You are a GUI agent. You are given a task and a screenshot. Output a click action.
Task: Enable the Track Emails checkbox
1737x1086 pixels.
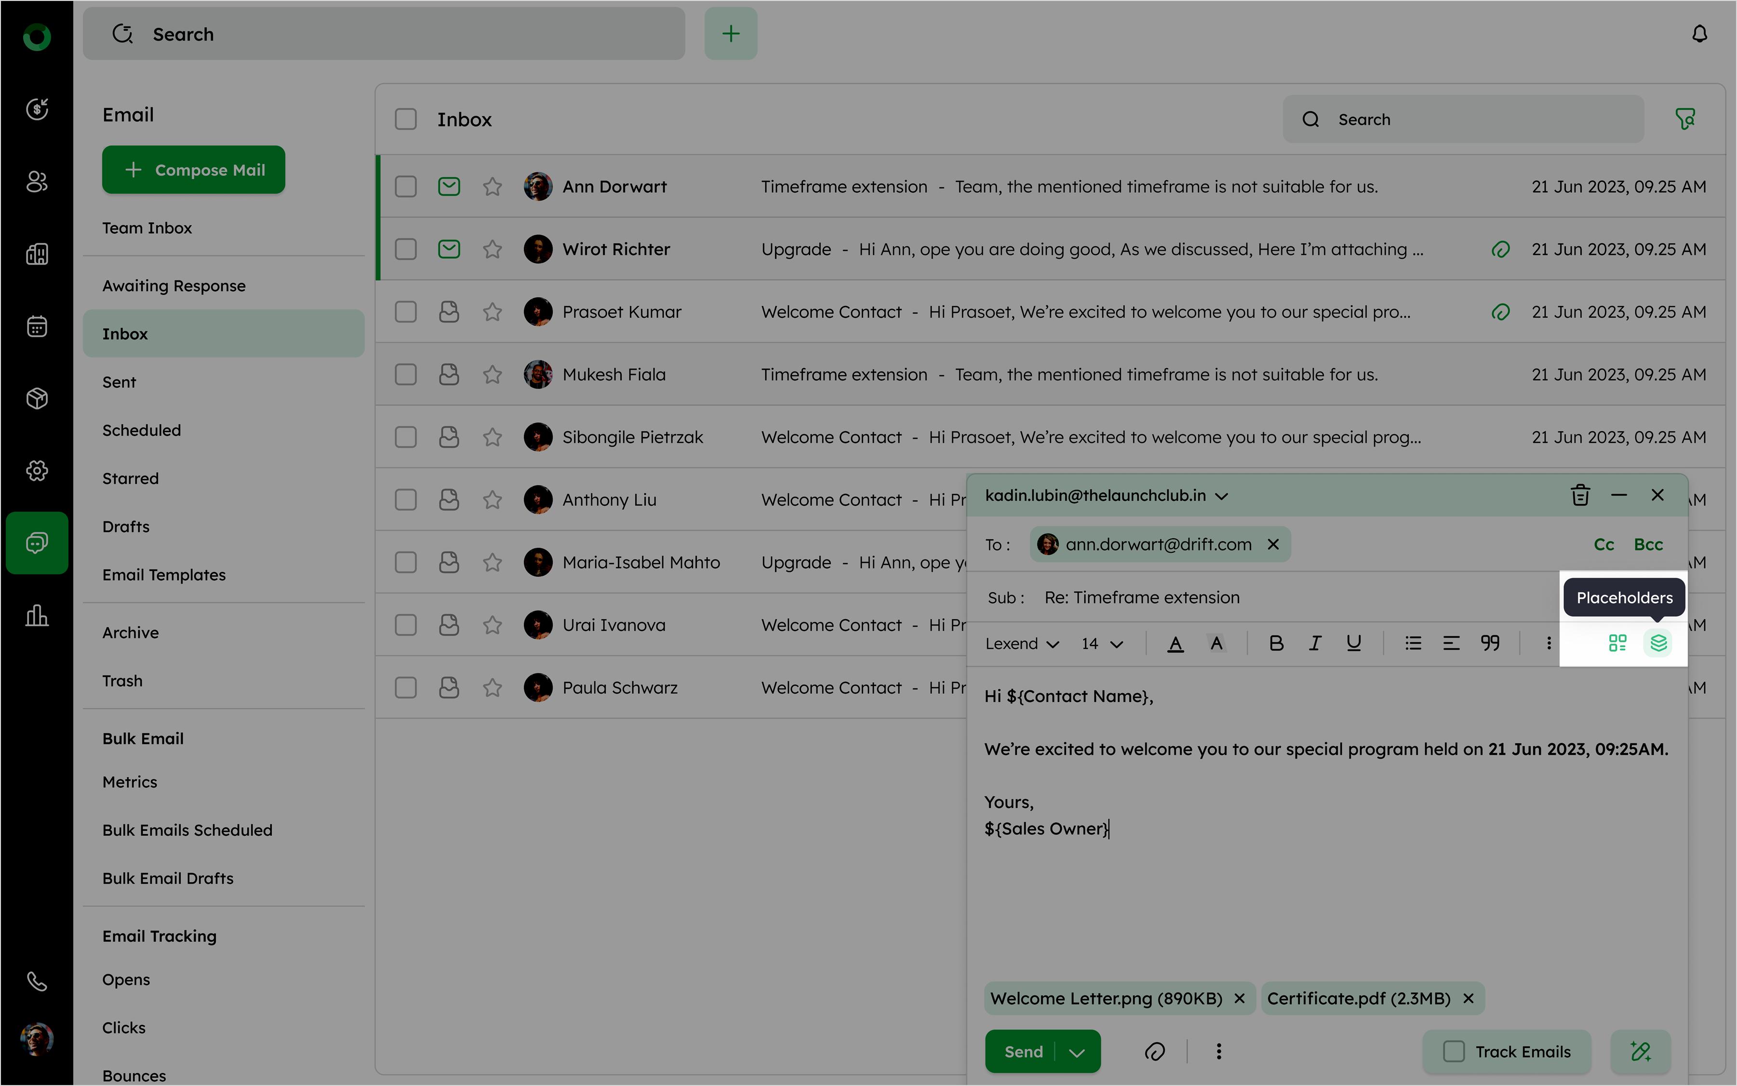[x=1453, y=1051]
